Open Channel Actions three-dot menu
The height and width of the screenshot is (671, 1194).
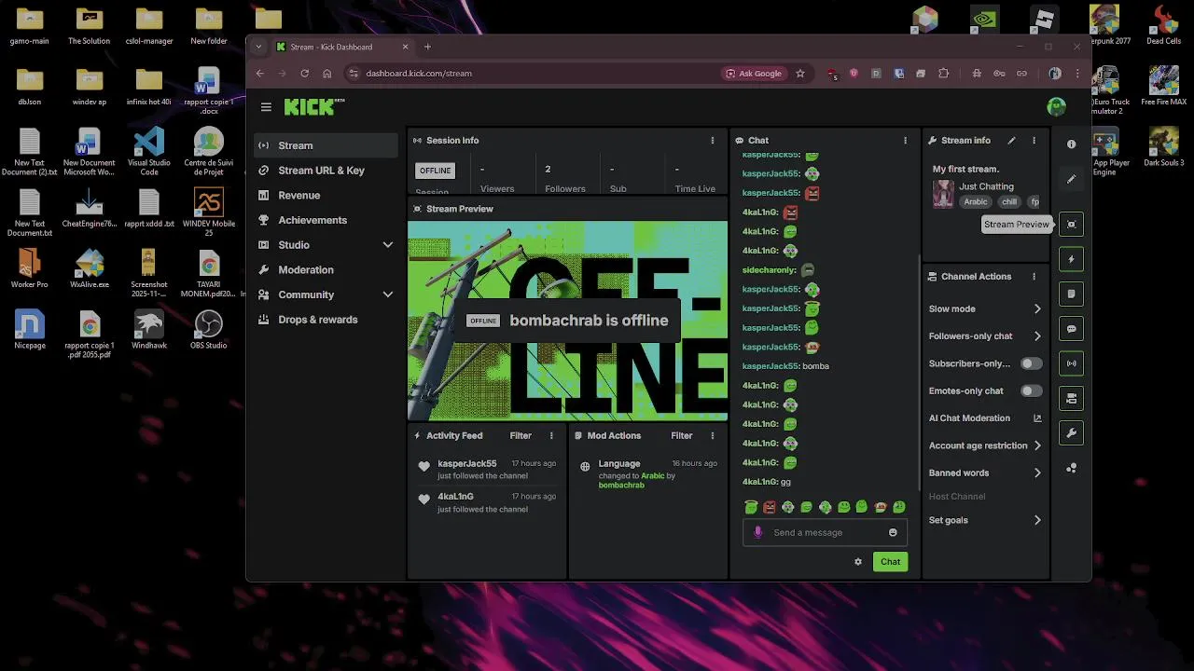coord(1034,277)
